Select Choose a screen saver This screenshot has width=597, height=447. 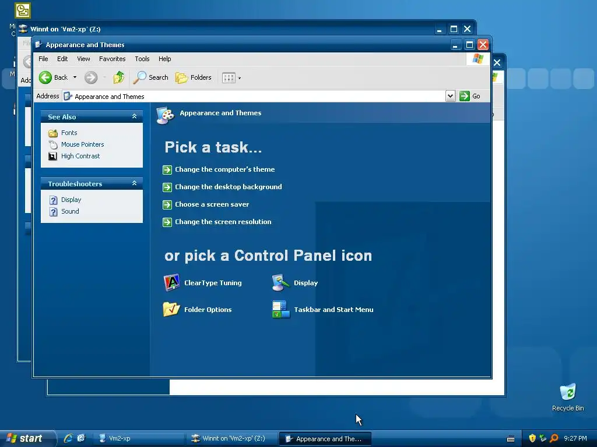click(212, 204)
